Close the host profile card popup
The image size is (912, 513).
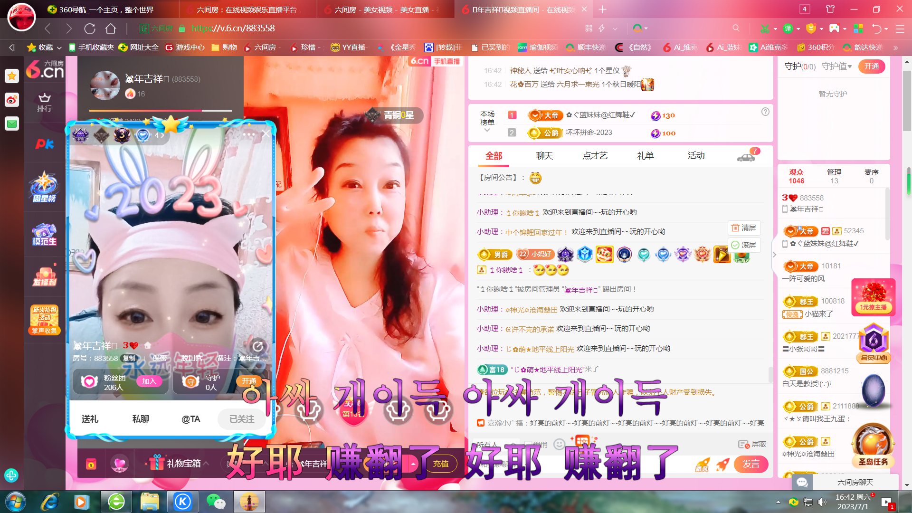coord(266,134)
